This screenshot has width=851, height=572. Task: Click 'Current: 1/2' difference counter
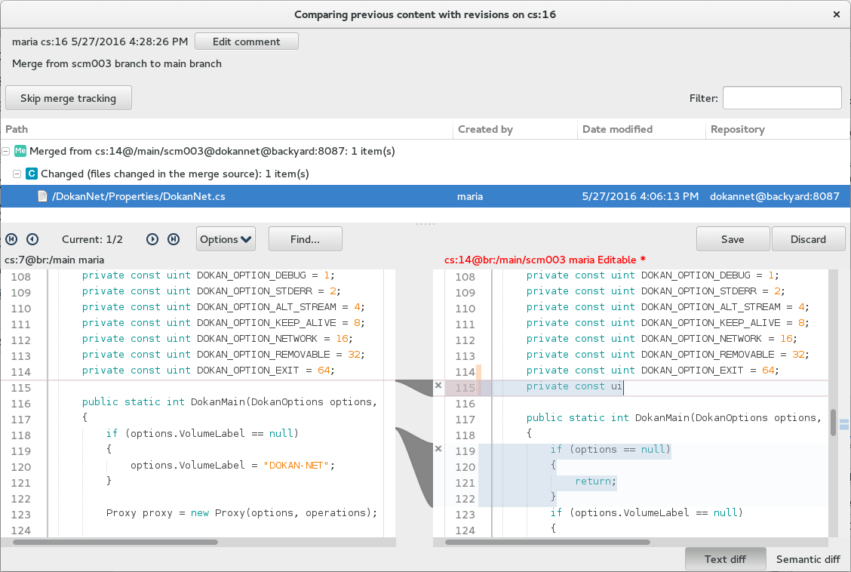92,239
